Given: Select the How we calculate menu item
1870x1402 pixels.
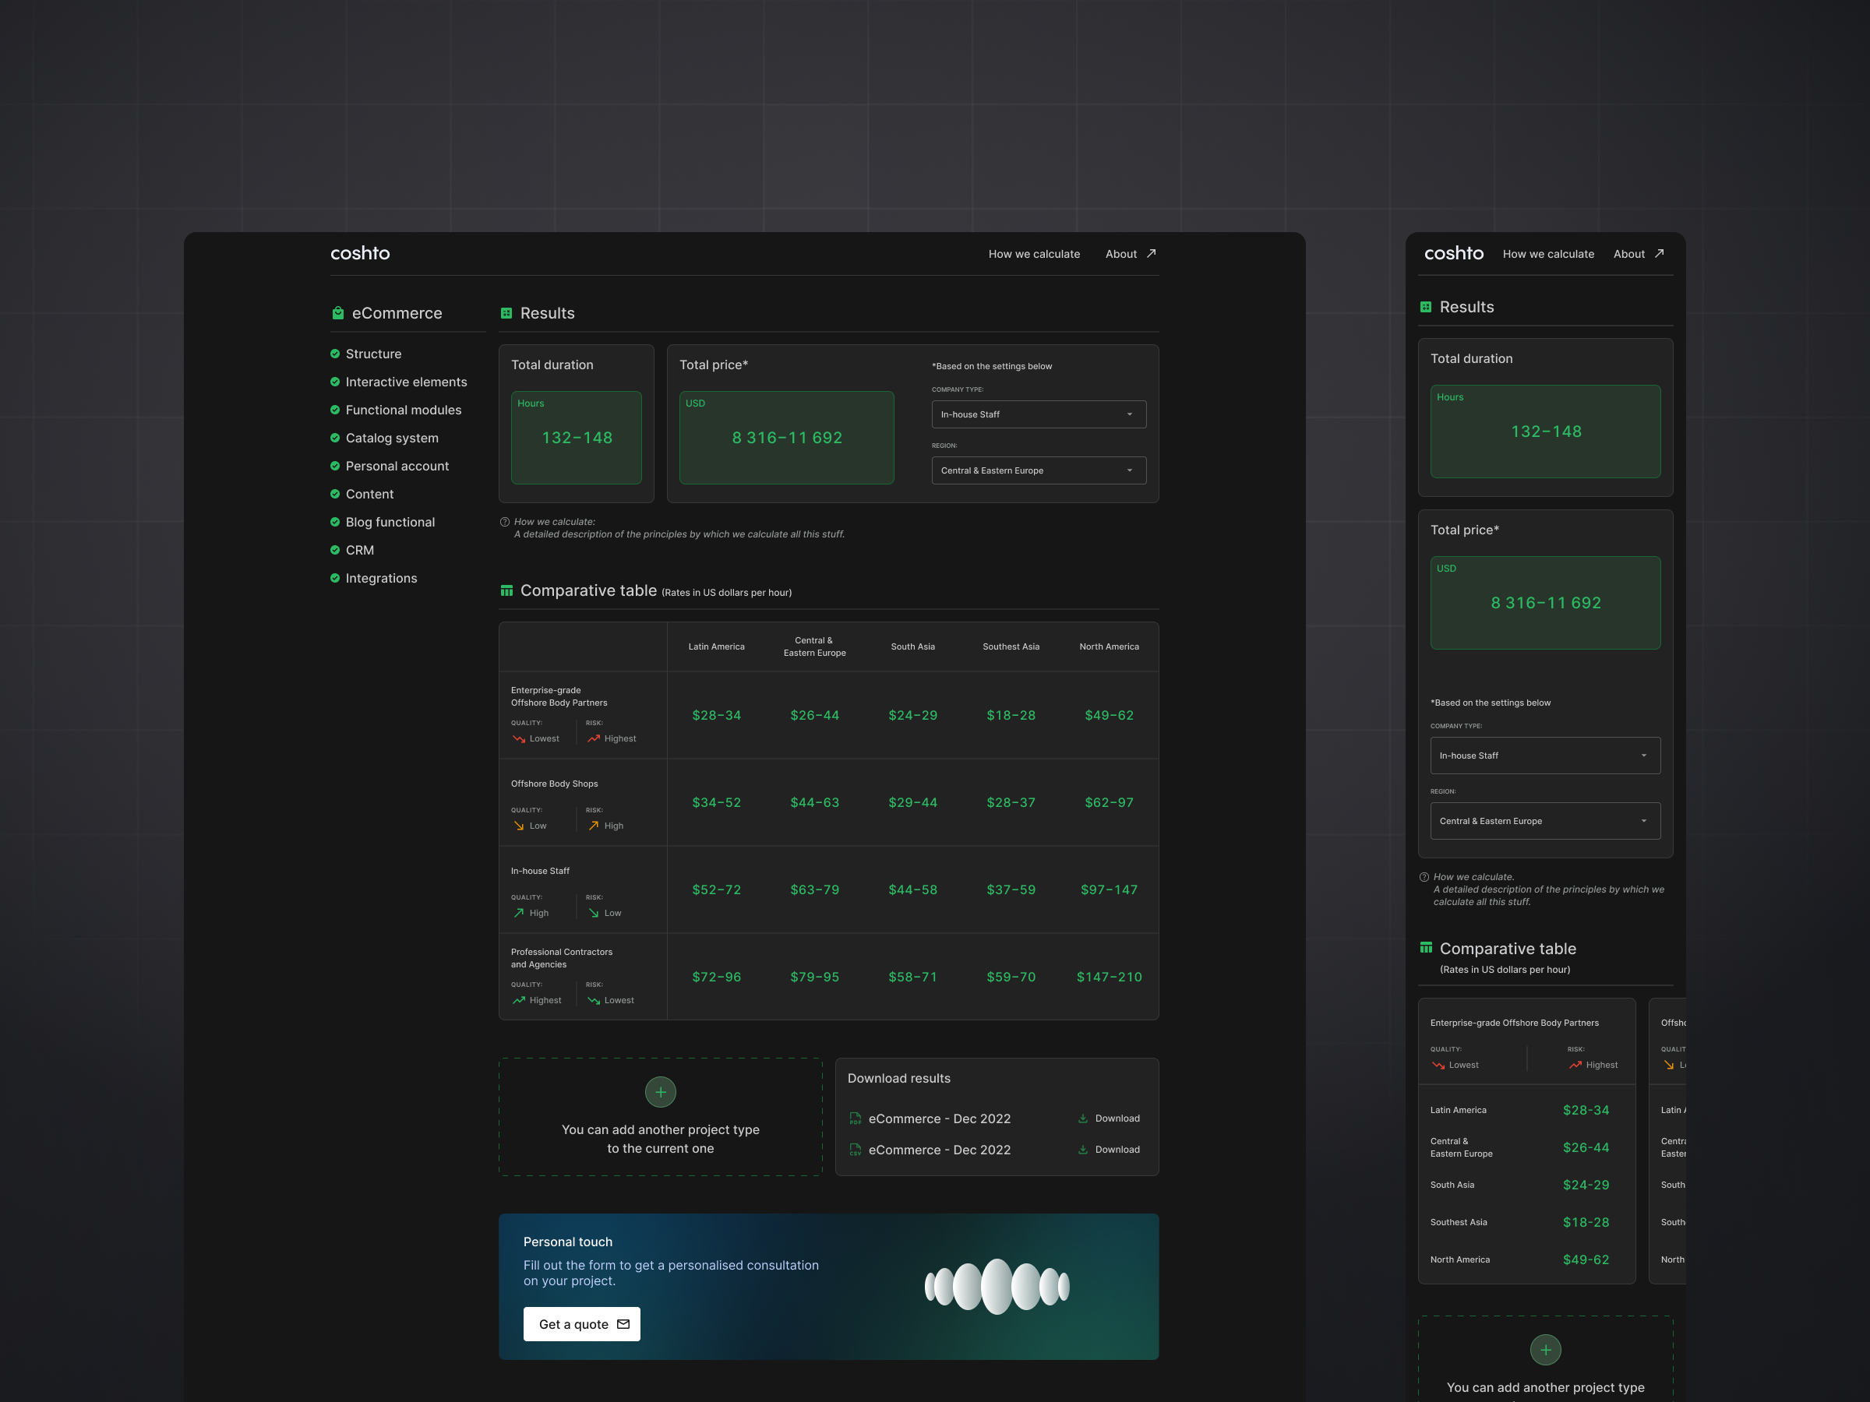Looking at the screenshot, I should [x=1034, y=253].
